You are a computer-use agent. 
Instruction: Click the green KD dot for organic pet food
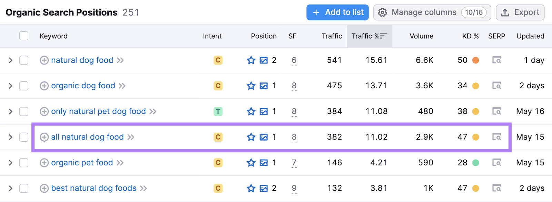(x=475, y=163)
